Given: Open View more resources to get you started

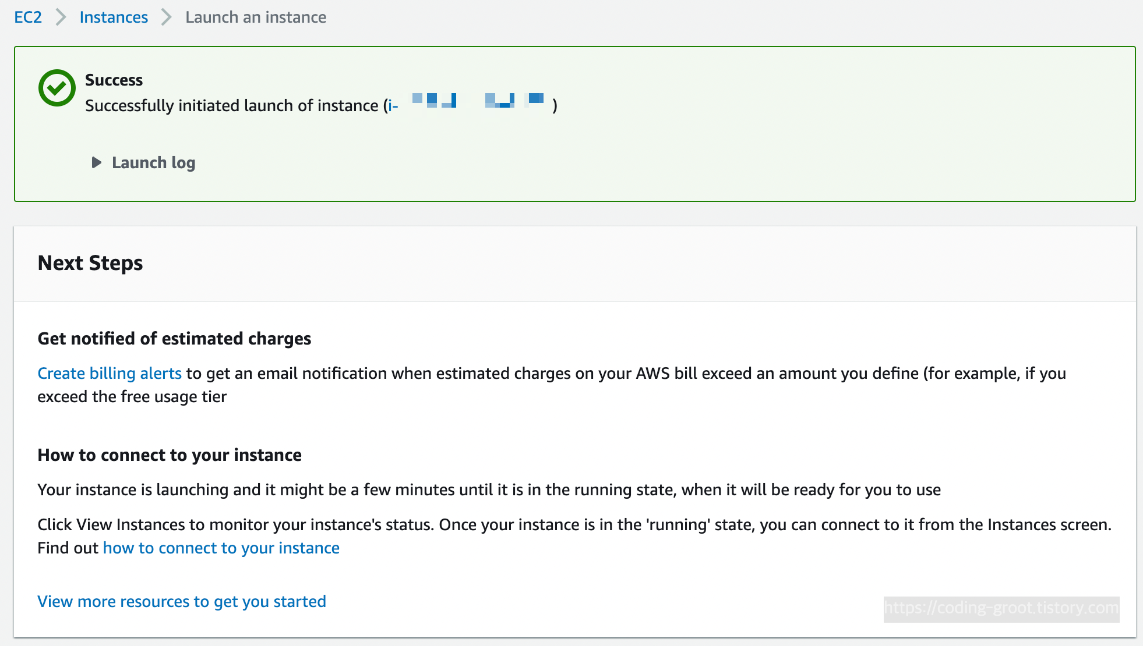Looking at the screenshot, I should [x=182, y=601].
